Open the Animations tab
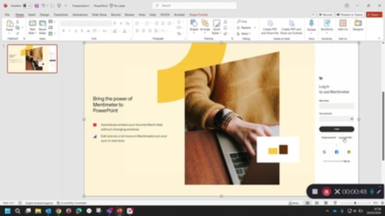 pyautogui.click(x=80, y=15)
